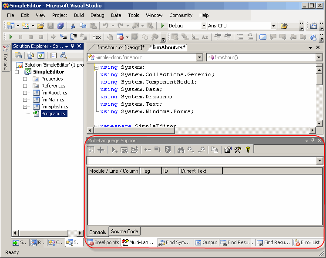The image size is (326, 258).
Task: Click the plus Add icon in Multi-Language toolbar
Action: click(x=101, y=150)
